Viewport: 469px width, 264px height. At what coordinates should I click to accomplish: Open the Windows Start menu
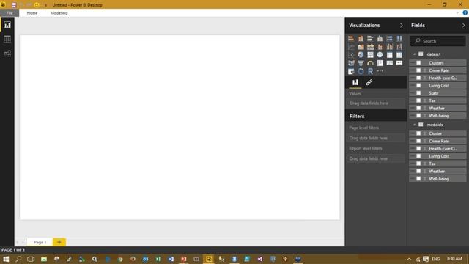(6, 259)
